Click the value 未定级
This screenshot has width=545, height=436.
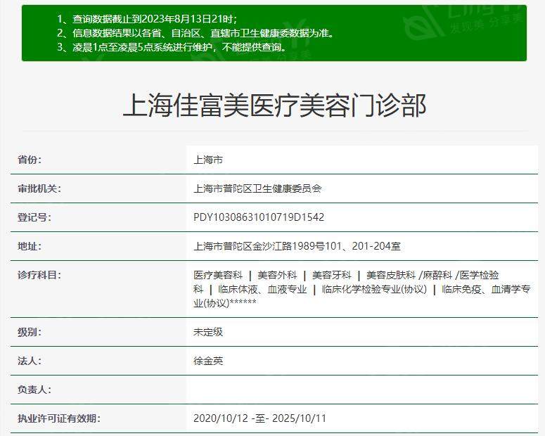(x=208, y=332)
